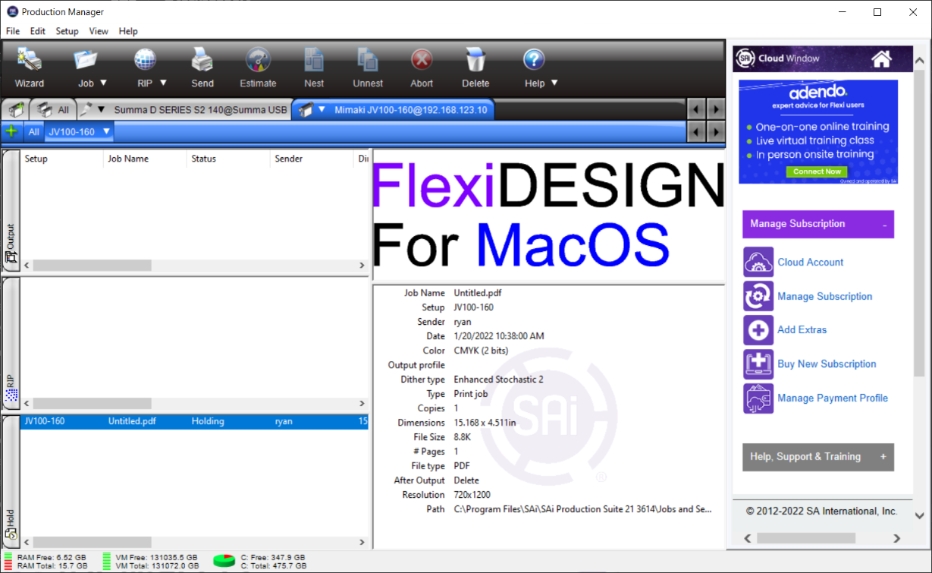
Task: Click the green add setup plus icon
Action: 11,131
